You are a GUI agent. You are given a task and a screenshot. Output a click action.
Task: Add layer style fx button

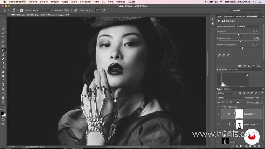click(237, 146)
